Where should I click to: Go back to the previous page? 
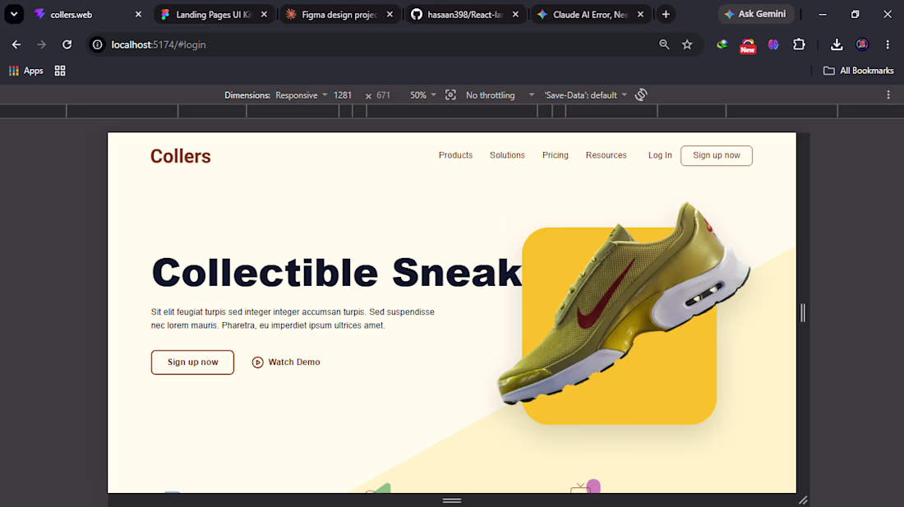[16, 44]
